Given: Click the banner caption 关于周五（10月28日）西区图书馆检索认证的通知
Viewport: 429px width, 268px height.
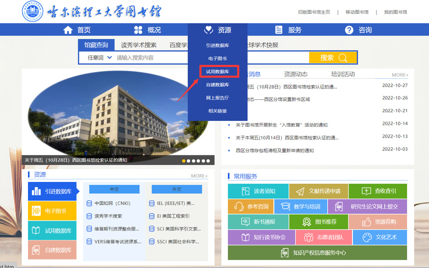Looking at the screenshot, I should pos(76,160).
